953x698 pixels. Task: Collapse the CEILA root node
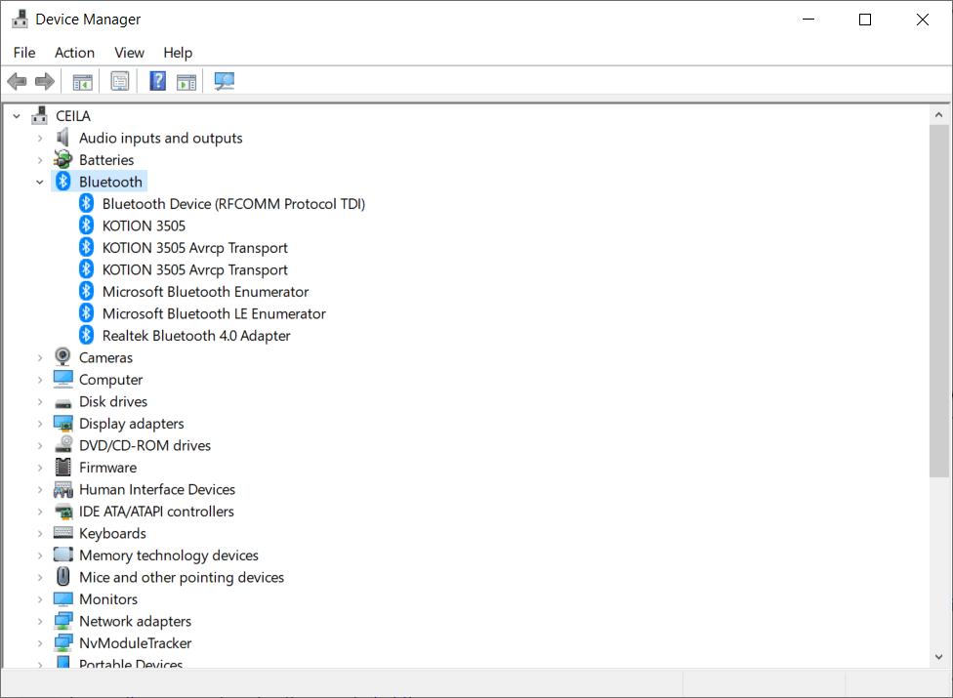tap(17, 116)
